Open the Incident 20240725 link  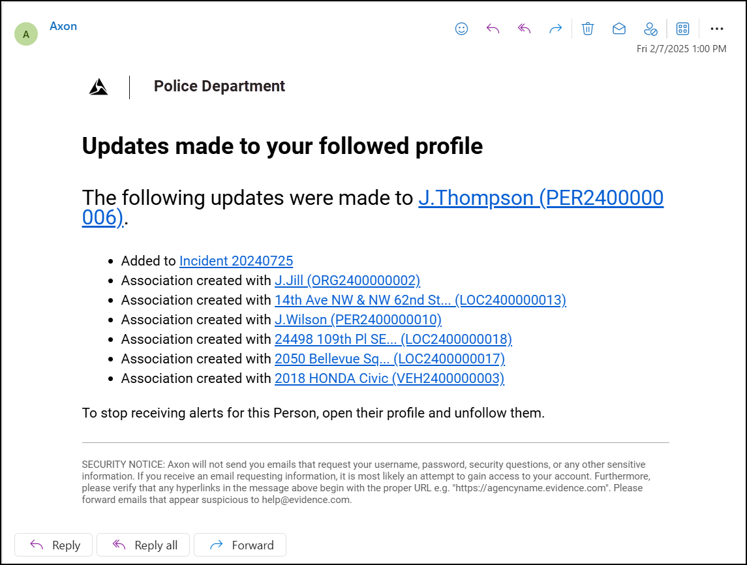tap(236, 260)
